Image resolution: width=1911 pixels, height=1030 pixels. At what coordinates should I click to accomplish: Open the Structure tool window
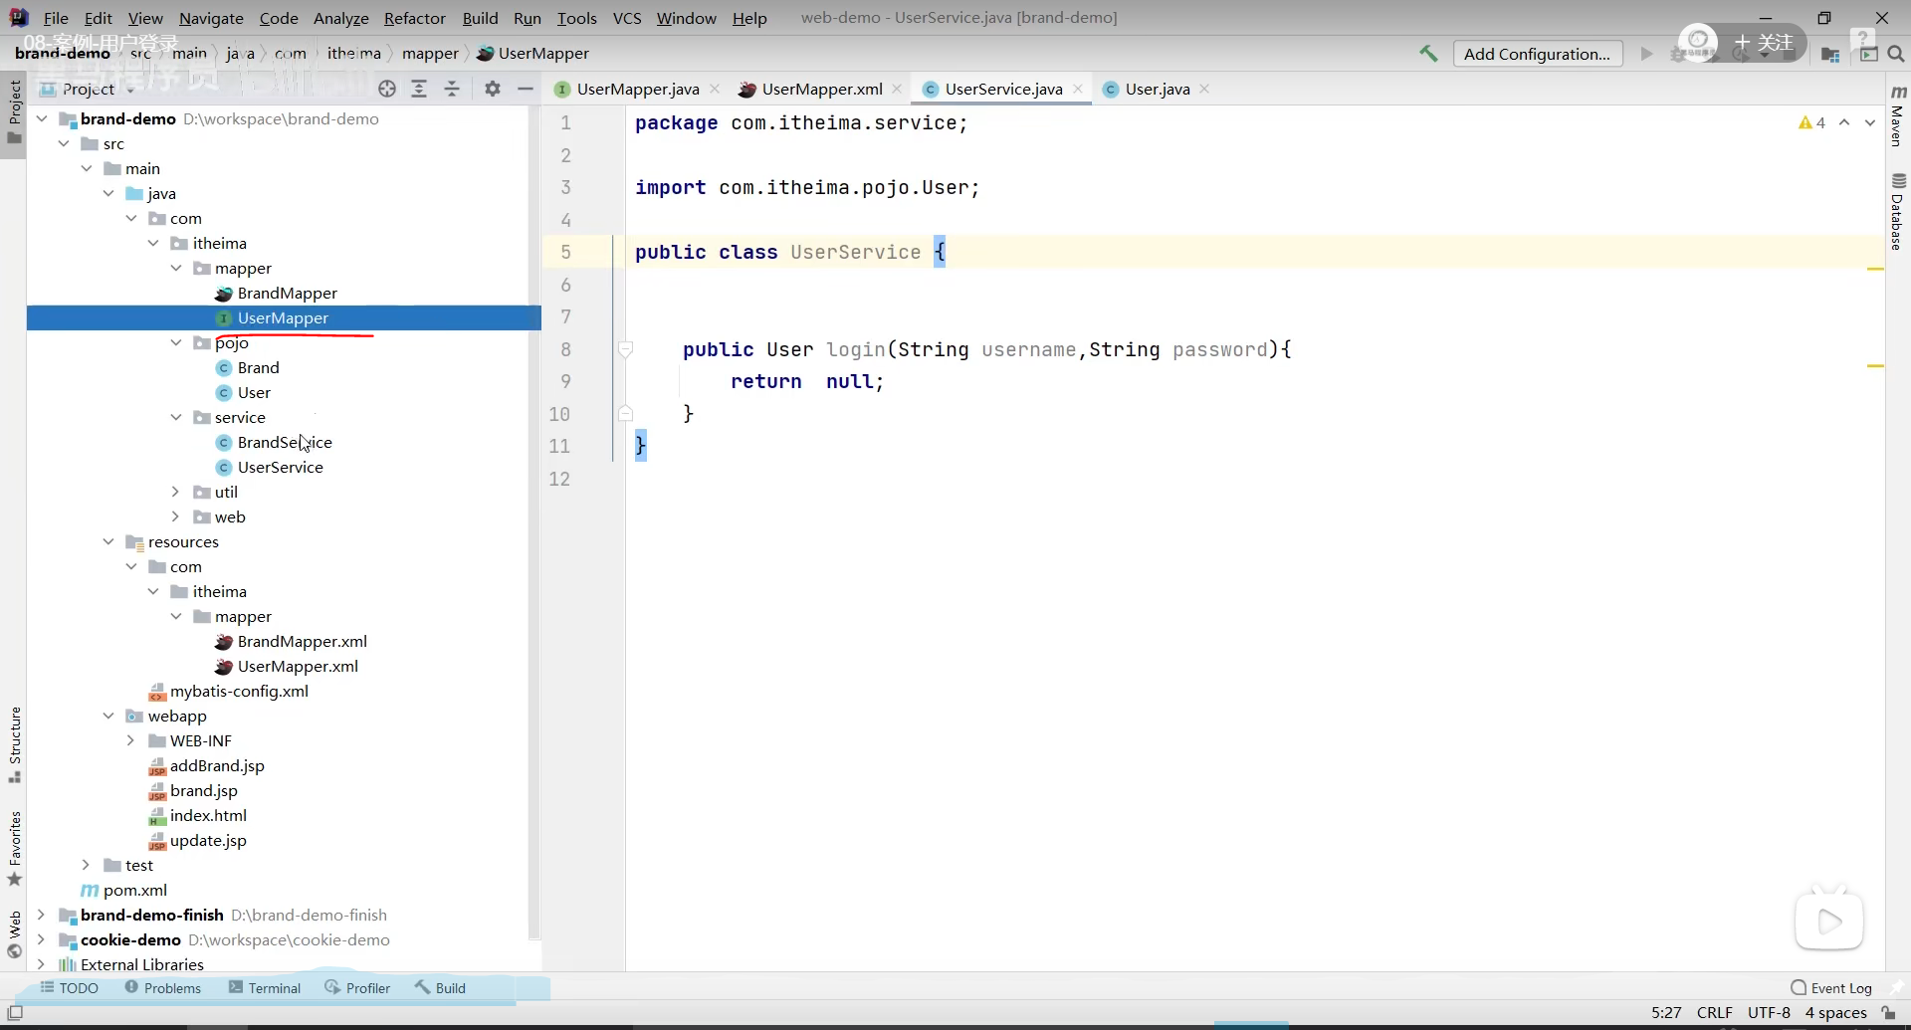(x=14, y=743)
